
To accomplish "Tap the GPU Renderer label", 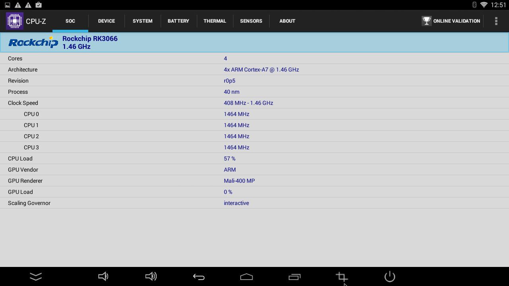I will pos(25,181).
